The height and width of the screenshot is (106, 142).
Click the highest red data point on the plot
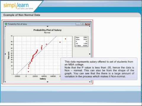[65, 39]
